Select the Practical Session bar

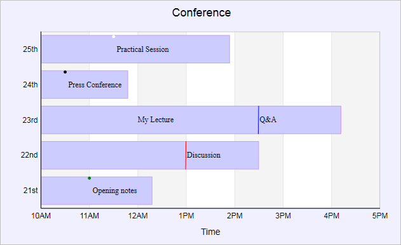pos(135,49)
